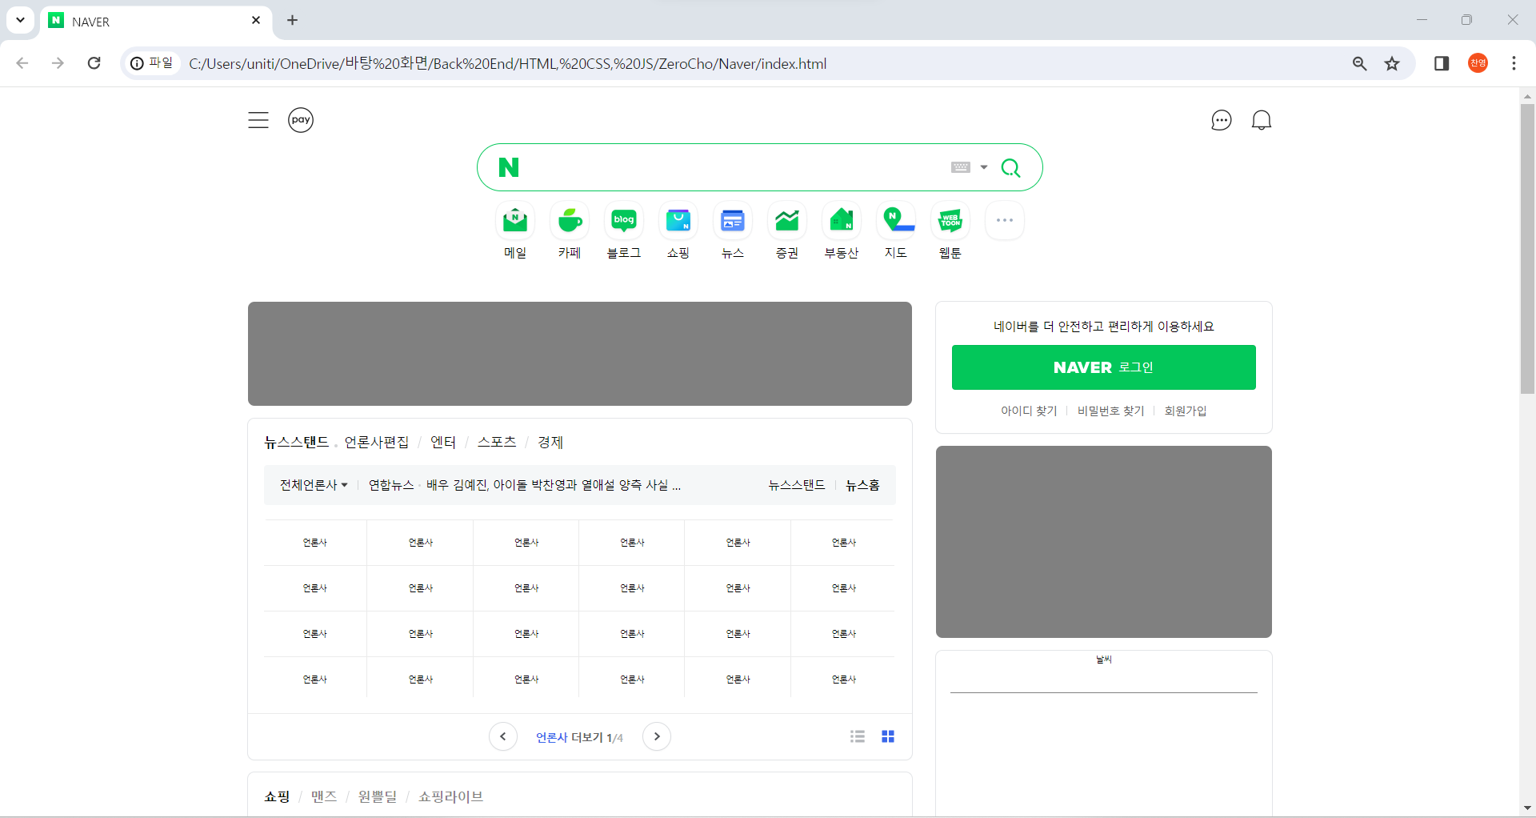View site info via the 파일 icon
The width and height of the screenshot is (1536, 818).
coord(152,63)
